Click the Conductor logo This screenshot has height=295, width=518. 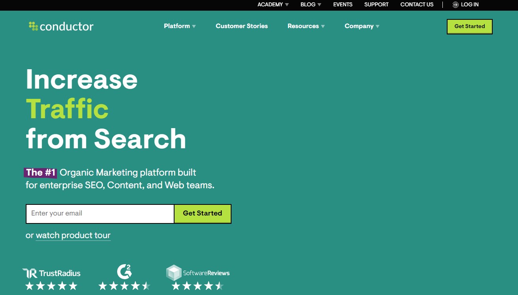(x=61, y=26)
